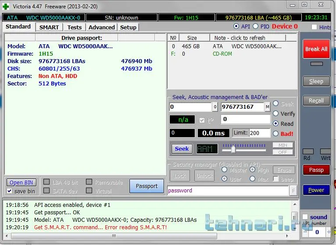Click the Passport button
This screenshot has width=336, height=245.
[x=147, y=186]
